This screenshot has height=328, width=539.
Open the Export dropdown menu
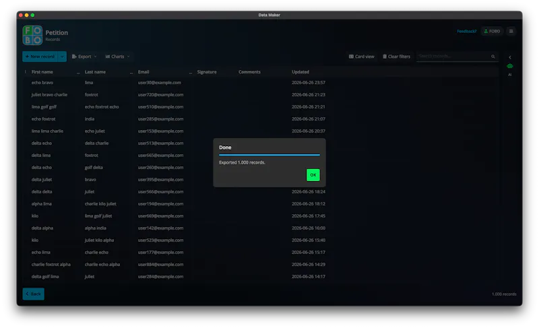84,57
